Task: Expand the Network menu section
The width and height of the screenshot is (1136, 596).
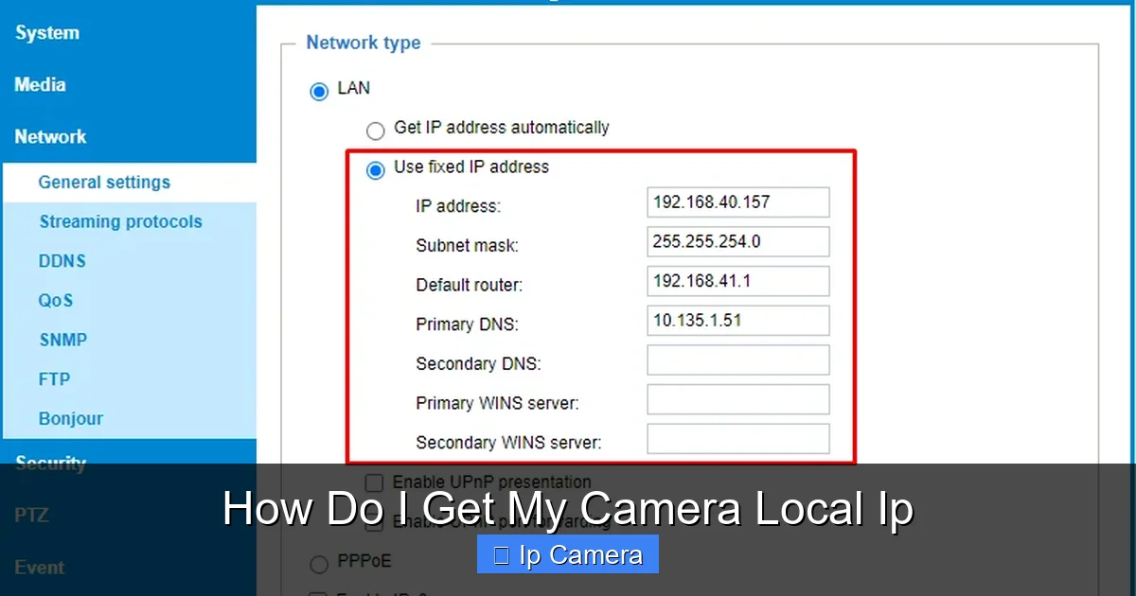Action: click(50, 137)
